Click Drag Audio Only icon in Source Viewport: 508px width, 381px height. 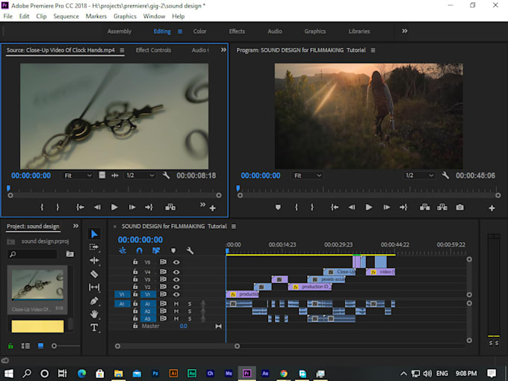click(x=115, y=176)
